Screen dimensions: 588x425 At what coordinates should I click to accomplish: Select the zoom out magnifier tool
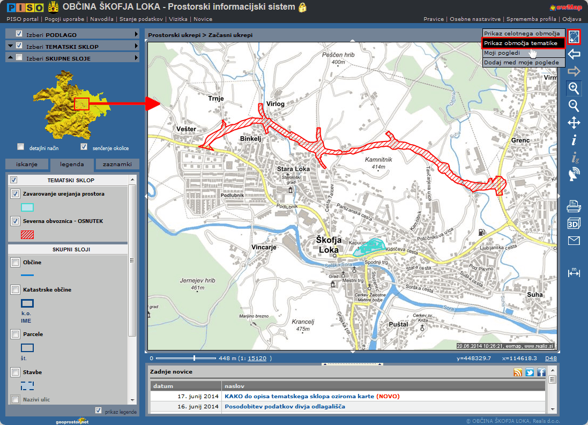pyautogui.click(x=574, y=105)
